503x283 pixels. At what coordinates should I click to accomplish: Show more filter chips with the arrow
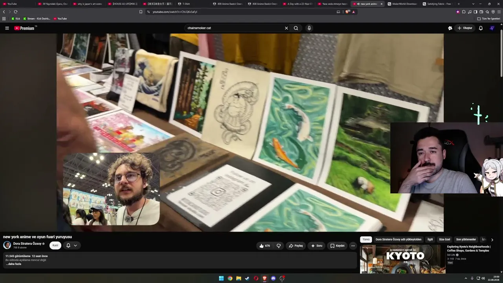click(x=492, y=239)
